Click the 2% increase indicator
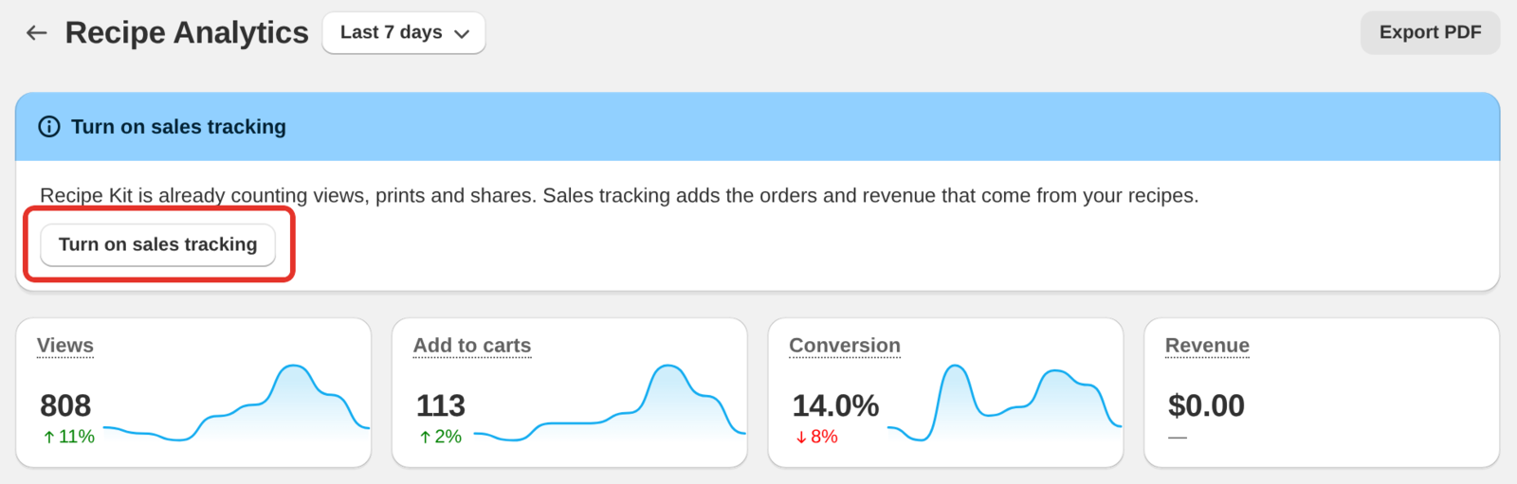The image size is (1517, 484). pyautogui.click(x=440, y=437)
